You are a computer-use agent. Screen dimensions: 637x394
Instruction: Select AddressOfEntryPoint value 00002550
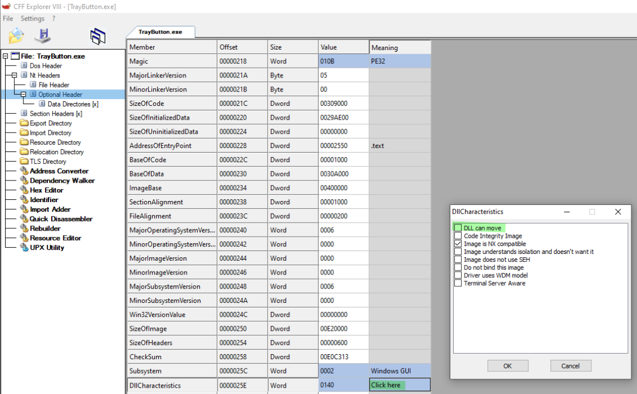(x=344, y=146)
